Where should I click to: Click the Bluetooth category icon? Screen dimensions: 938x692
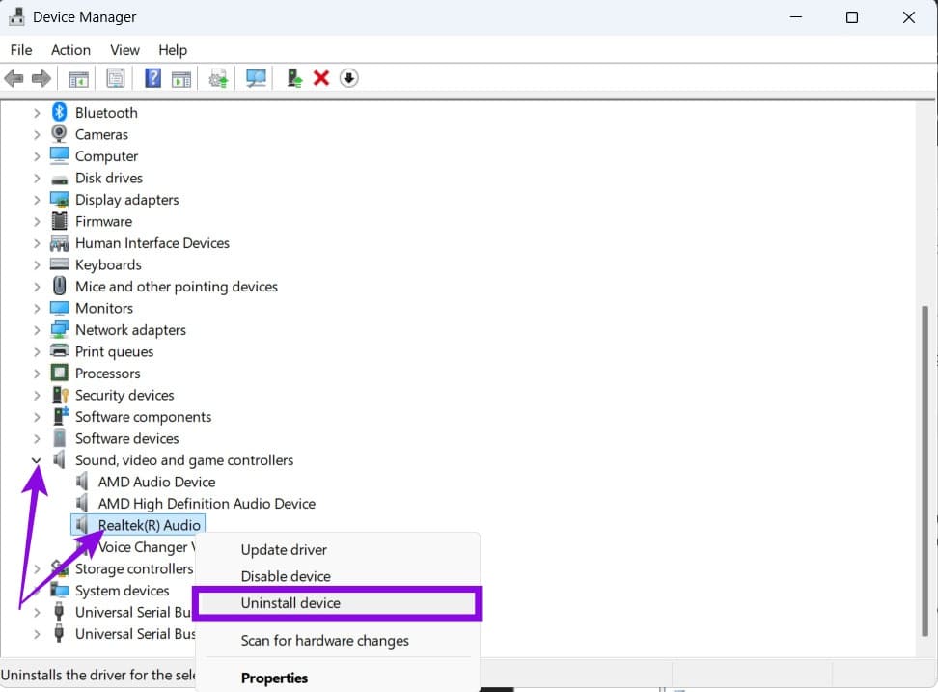[x=59, y=112]
